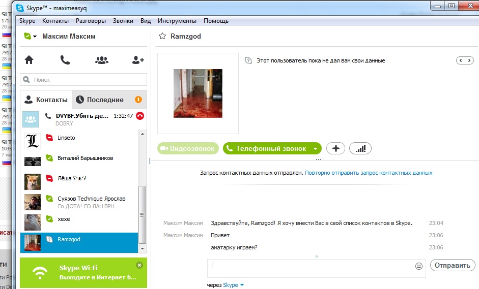Click the emoticon smiley icon
The height and width of the screenshot is (289, 479).
(419, 266)
